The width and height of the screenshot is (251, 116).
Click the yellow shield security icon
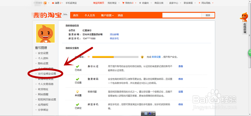(142, 57)
